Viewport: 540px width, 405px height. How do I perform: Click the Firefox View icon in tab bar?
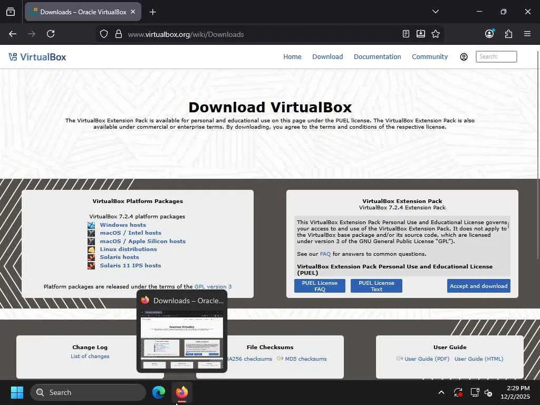(x=11, y=12)
